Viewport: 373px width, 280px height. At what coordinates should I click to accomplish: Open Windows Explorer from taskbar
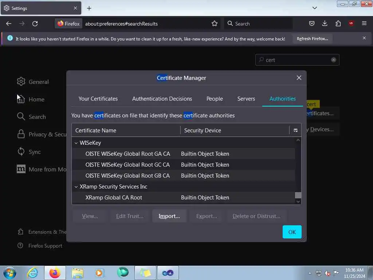(78, 273)
